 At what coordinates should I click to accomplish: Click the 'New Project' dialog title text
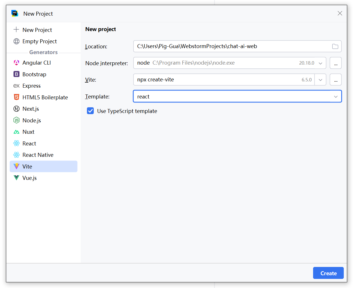[x=38, y=14]
